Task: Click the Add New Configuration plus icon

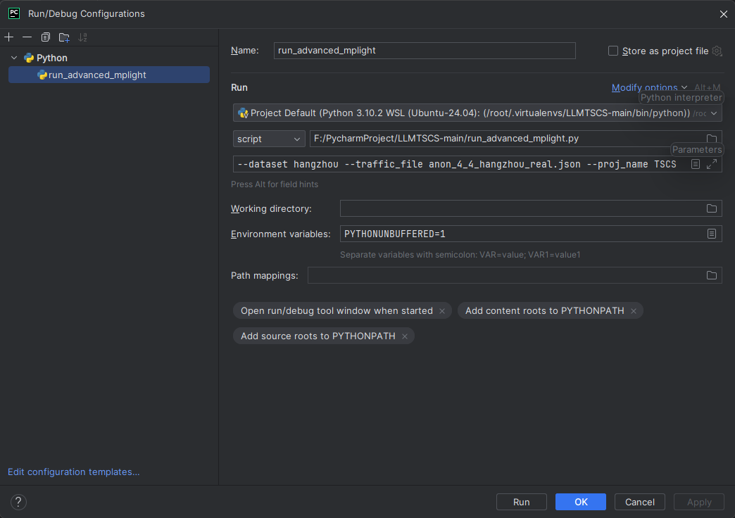Action: point(9,37)
